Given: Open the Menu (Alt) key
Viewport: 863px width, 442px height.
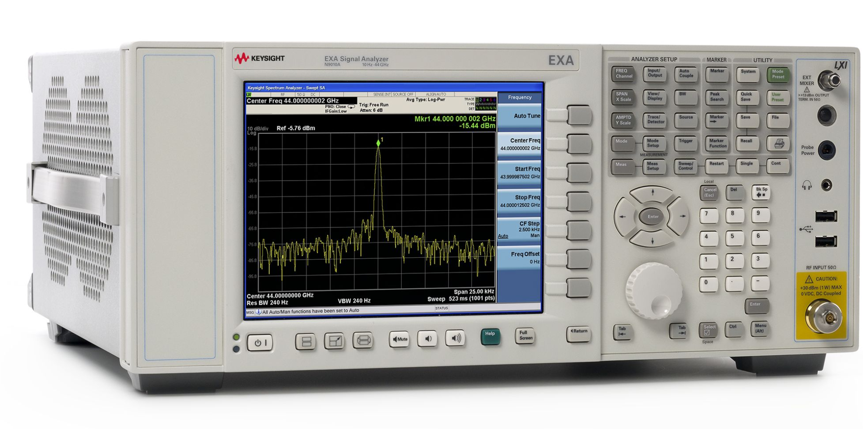Looking at the screenshot, I should [x=760, y=328].
